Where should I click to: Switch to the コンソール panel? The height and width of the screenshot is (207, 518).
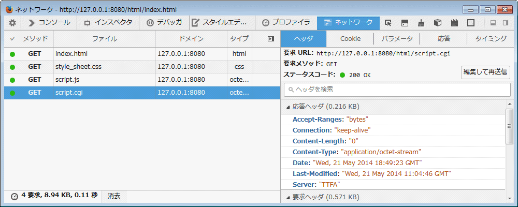[x=49, y=23]
